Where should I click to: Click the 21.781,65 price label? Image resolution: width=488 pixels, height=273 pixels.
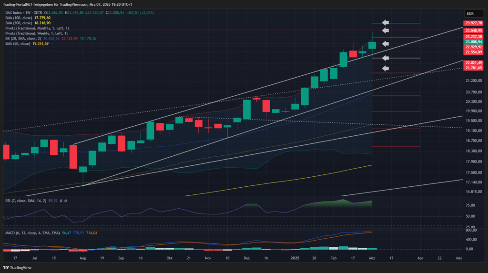(x=473, y=68)
